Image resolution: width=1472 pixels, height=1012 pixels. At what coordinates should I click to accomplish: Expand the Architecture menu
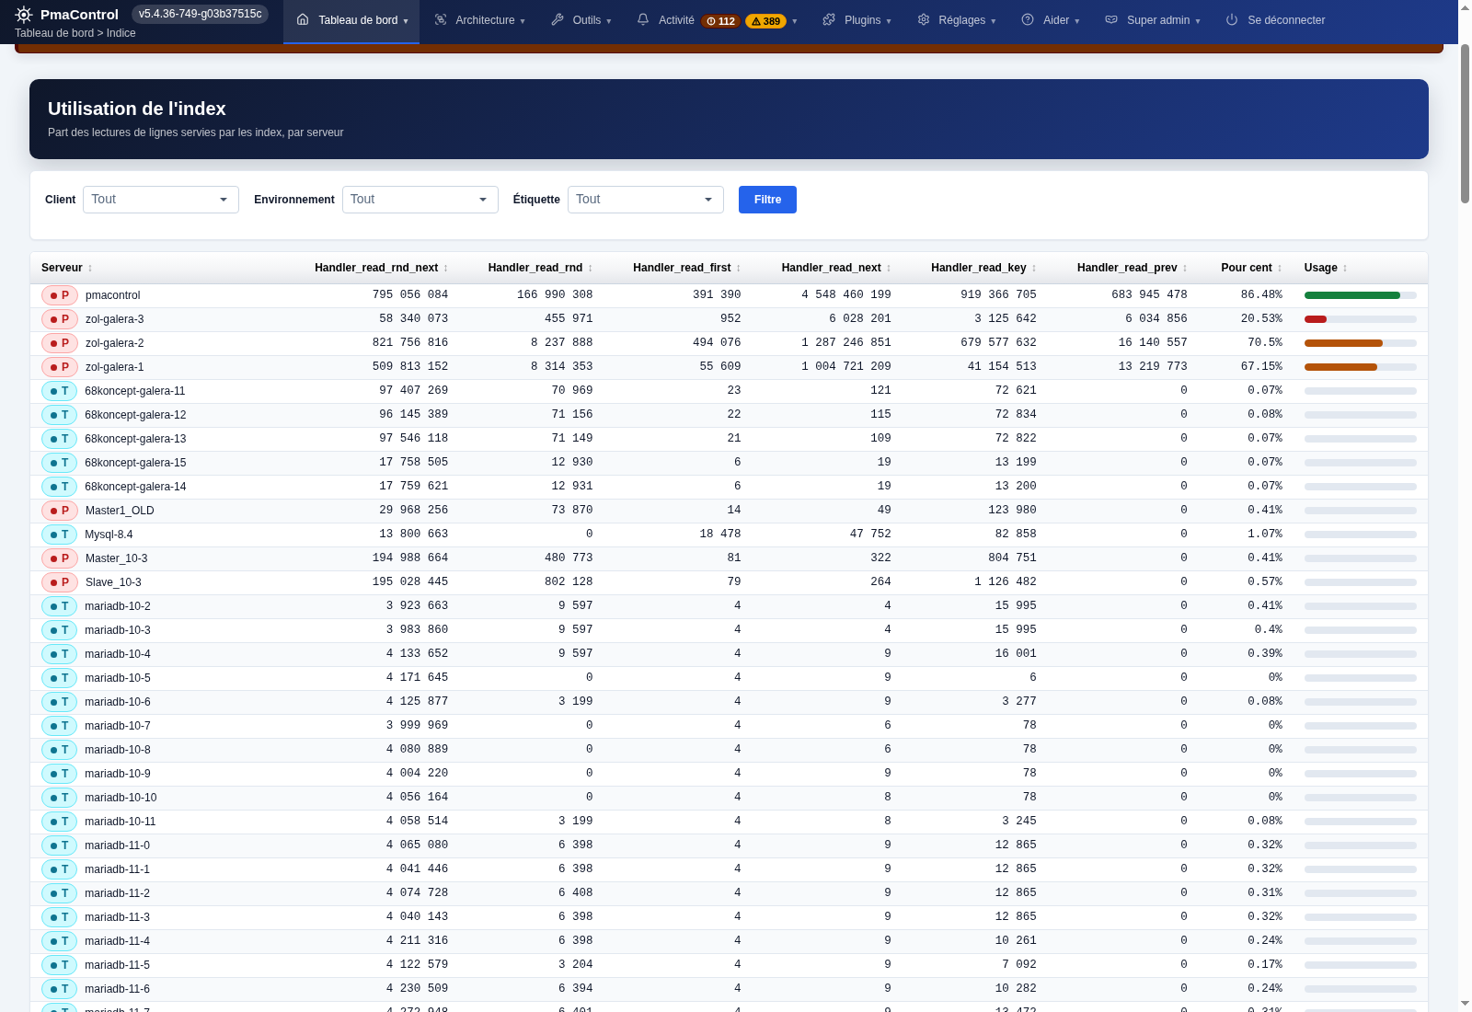523,21
